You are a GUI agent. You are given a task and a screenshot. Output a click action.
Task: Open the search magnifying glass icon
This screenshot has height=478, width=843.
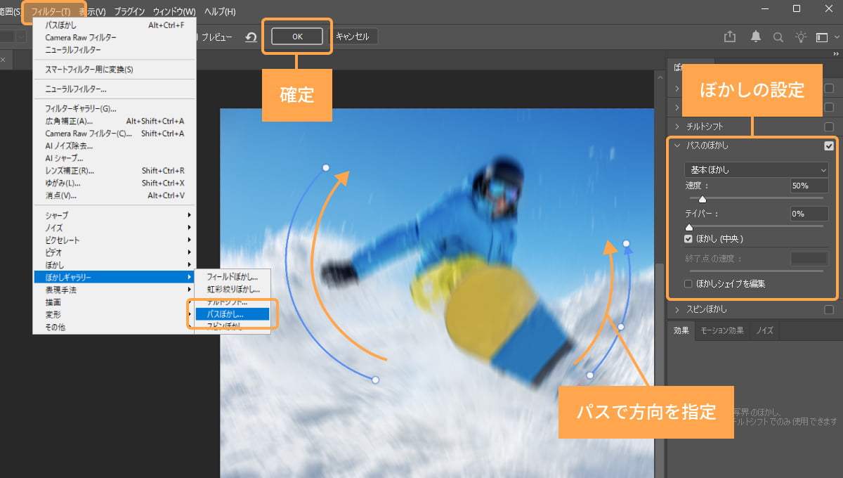click(x=778, y=37)
